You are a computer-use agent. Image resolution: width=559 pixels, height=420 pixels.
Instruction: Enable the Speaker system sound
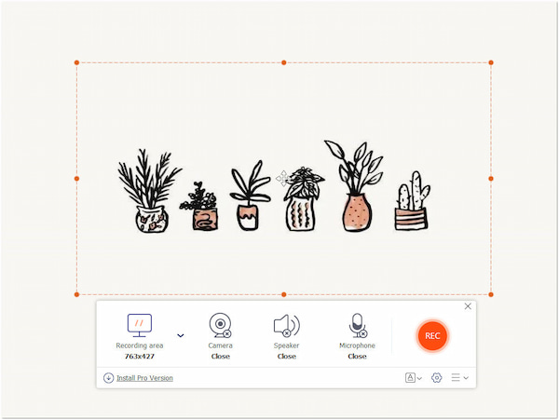[x=286, y=325]
